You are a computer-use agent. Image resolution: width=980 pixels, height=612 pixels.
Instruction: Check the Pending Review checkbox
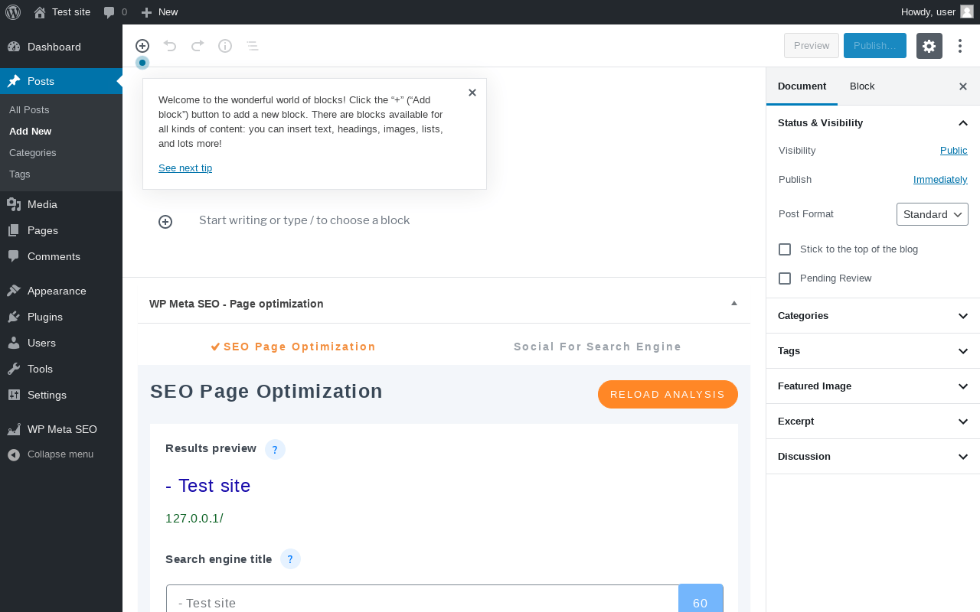coord(785,278)
